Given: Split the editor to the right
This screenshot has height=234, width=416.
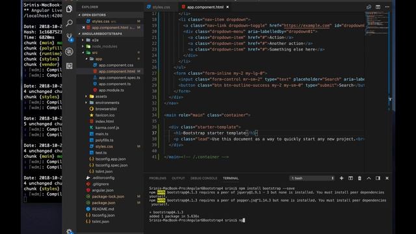Looking at the screenshot, I should pos(378,7).
